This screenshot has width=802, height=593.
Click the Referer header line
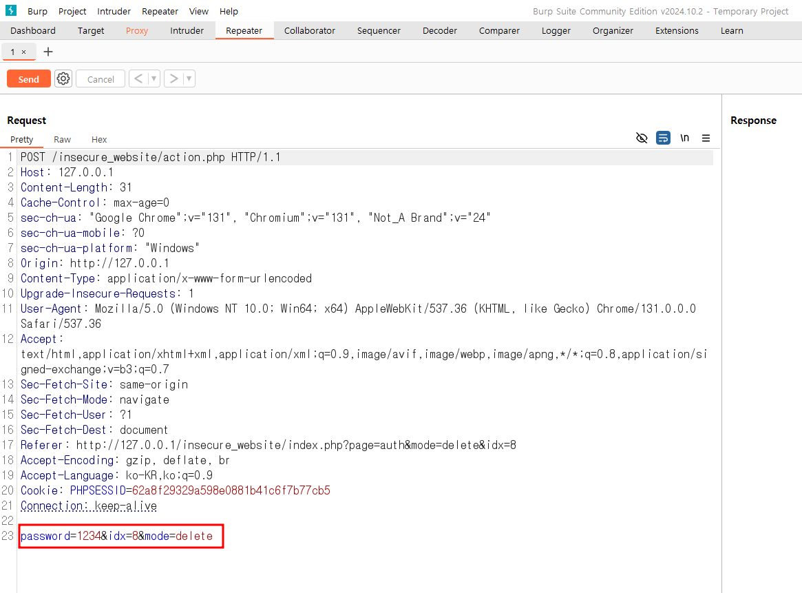pyautogui.click(x=268, y=445)
